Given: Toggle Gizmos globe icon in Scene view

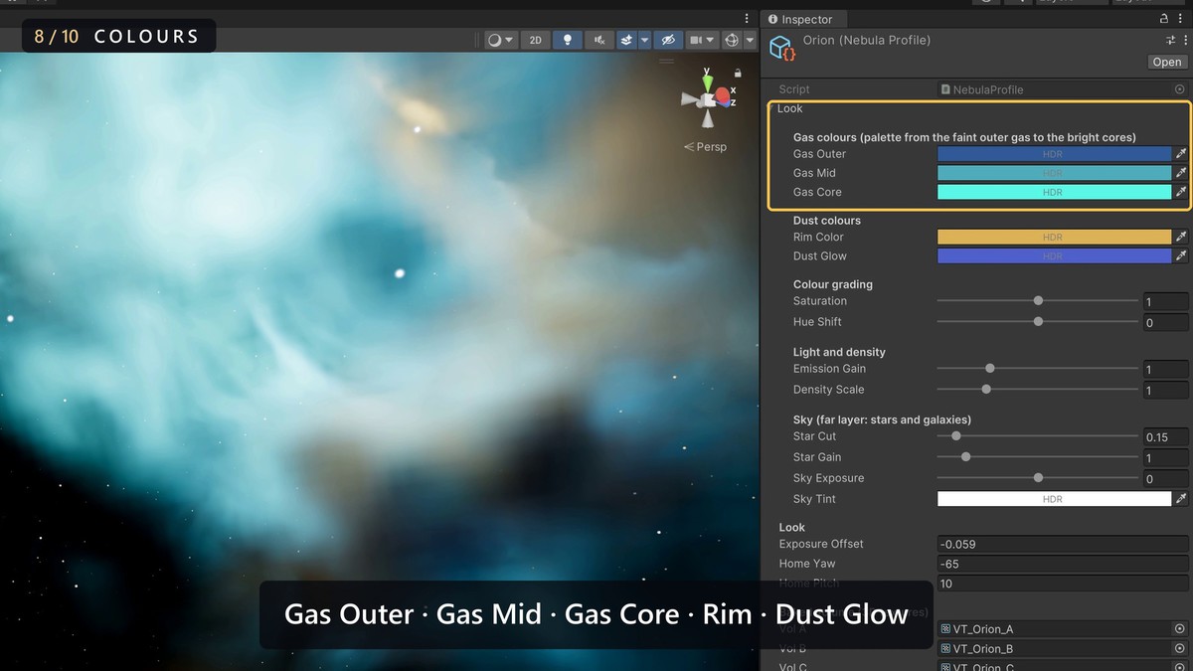Looking at the screenshot, I should click(x=732, y=40).
